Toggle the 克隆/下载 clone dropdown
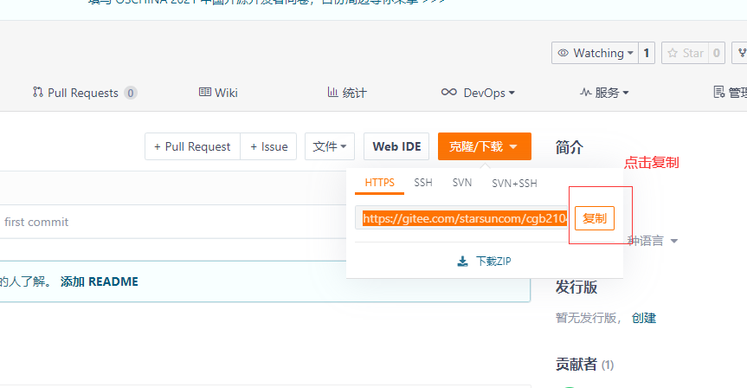This screenshot has width=747, height=388. [485, 146]
